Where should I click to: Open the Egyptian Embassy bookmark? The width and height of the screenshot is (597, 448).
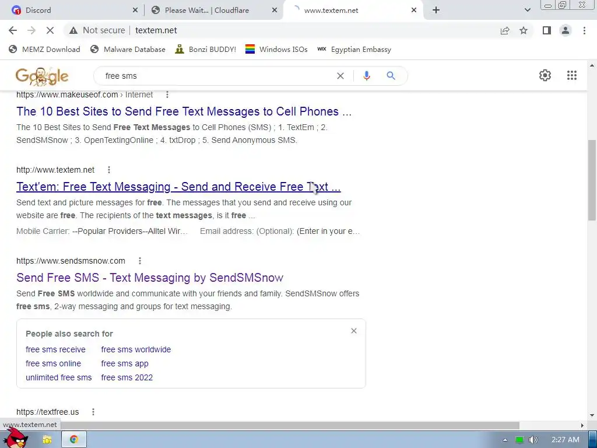(x=354, y=50)
